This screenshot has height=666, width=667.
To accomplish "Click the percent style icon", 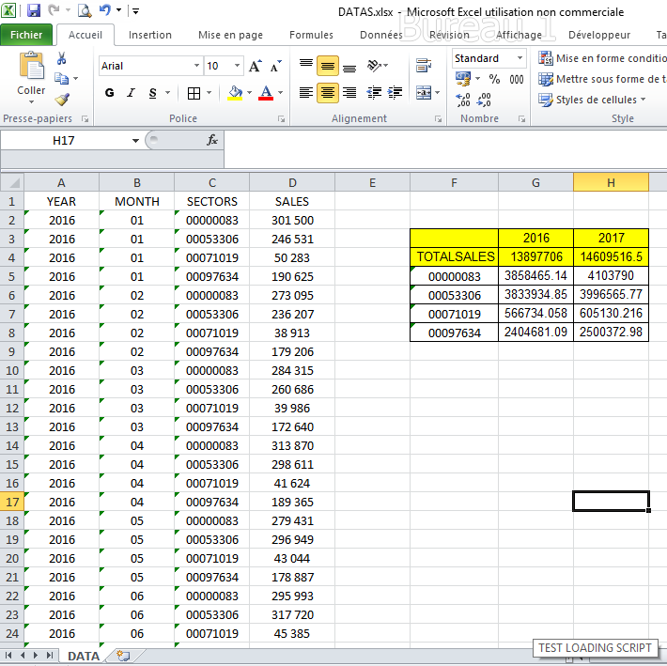I will point(494,80).
